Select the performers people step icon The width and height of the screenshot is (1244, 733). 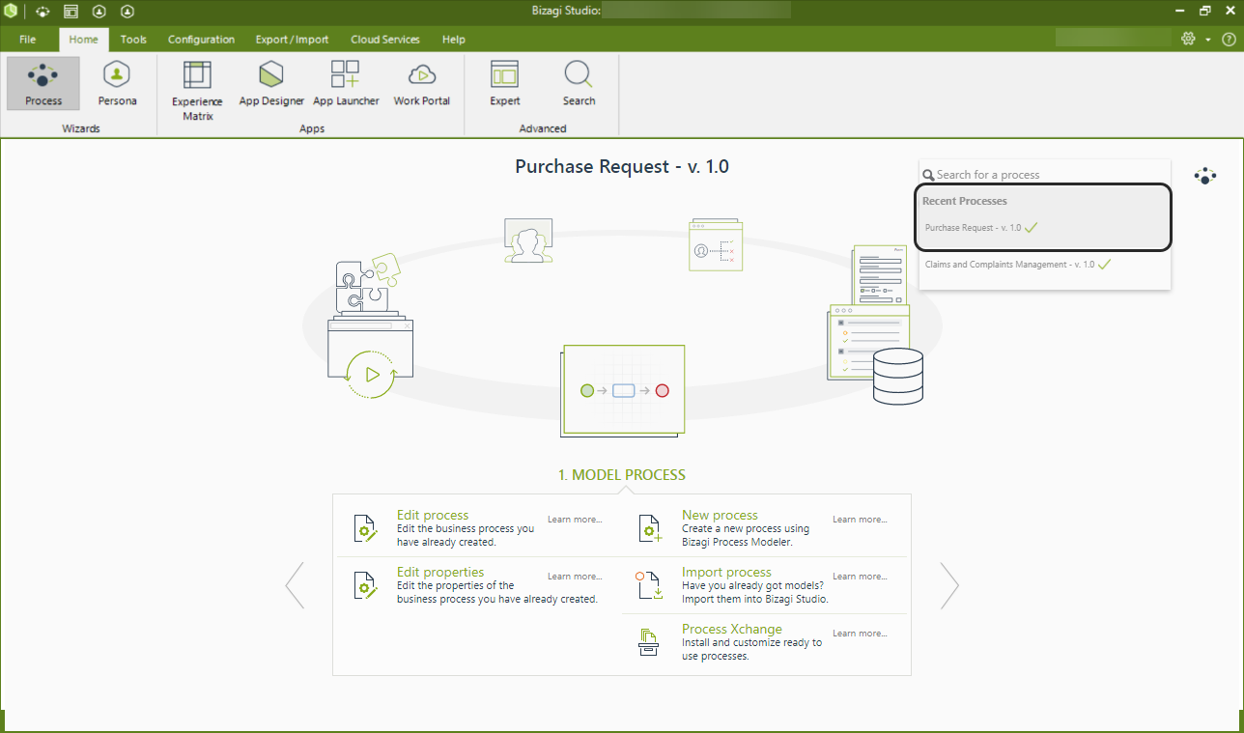click(x=528, y=240)
